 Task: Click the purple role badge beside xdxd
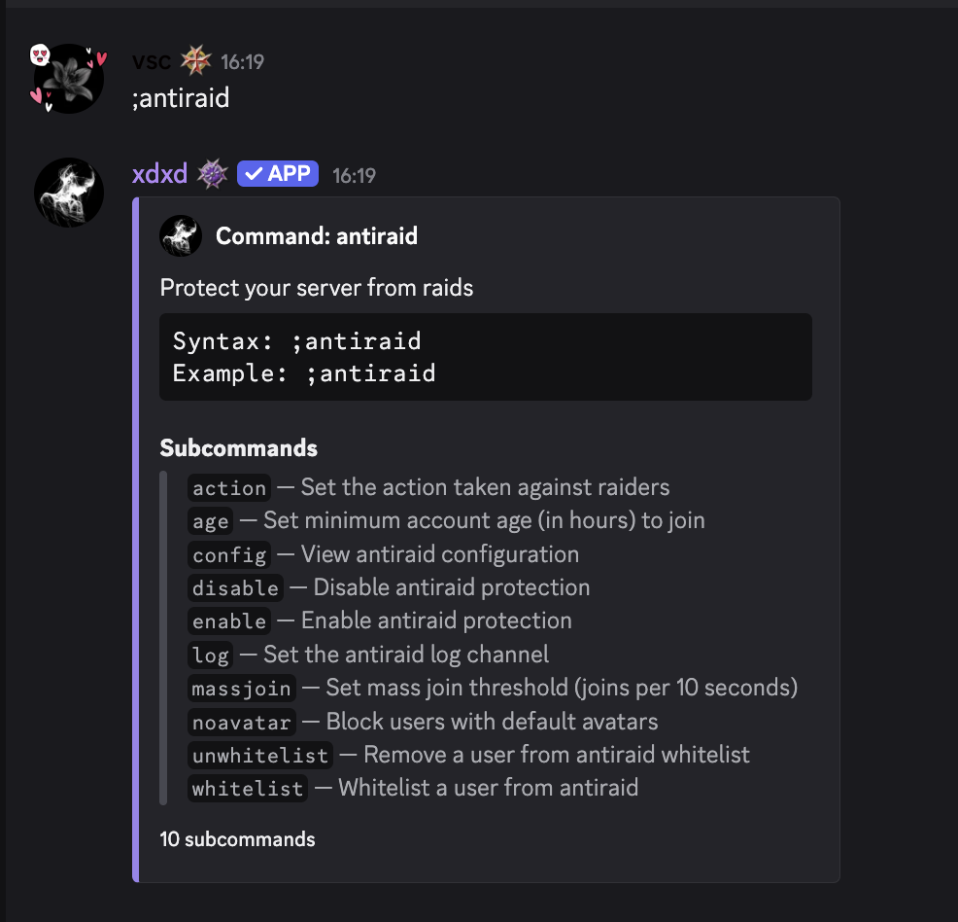pos(213,175)
